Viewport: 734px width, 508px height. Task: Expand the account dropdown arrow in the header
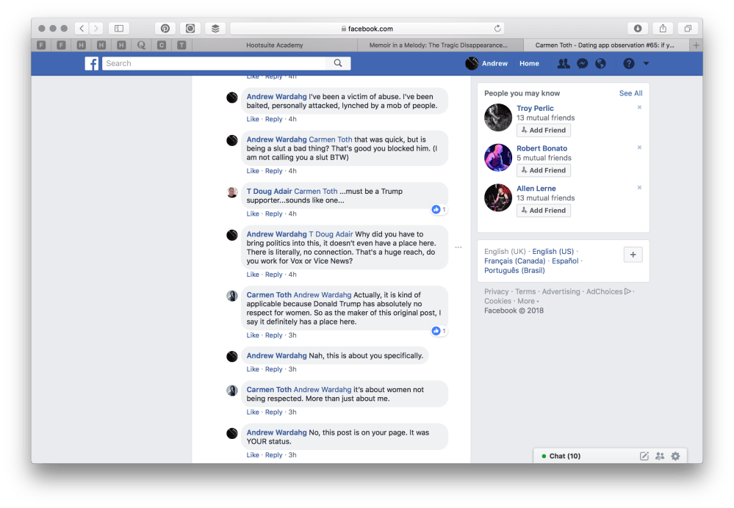click(x=647, y=64)
